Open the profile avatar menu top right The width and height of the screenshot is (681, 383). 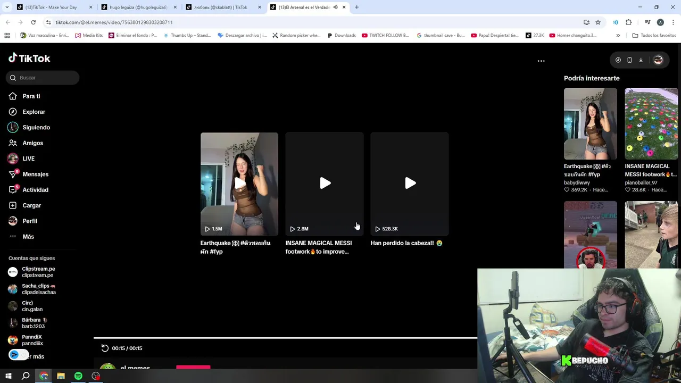pyautogui.click(x=658, y=60)
